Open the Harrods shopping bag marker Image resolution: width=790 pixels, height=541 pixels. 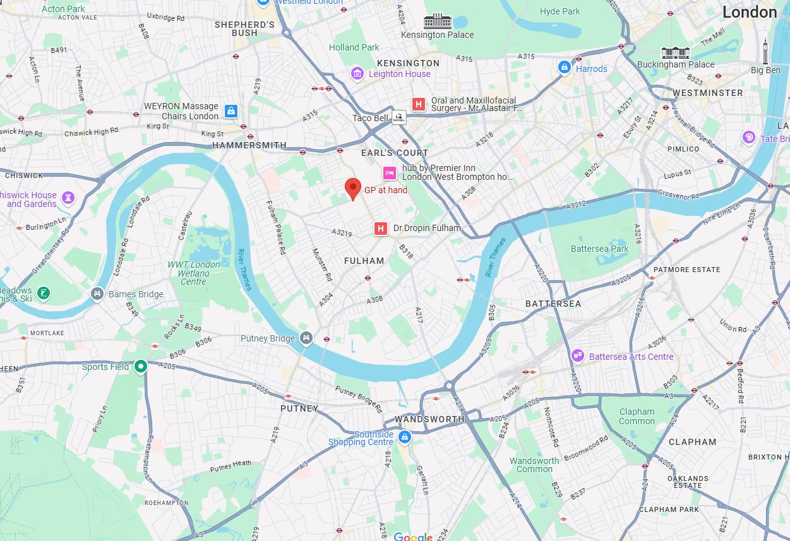point(565,67)
